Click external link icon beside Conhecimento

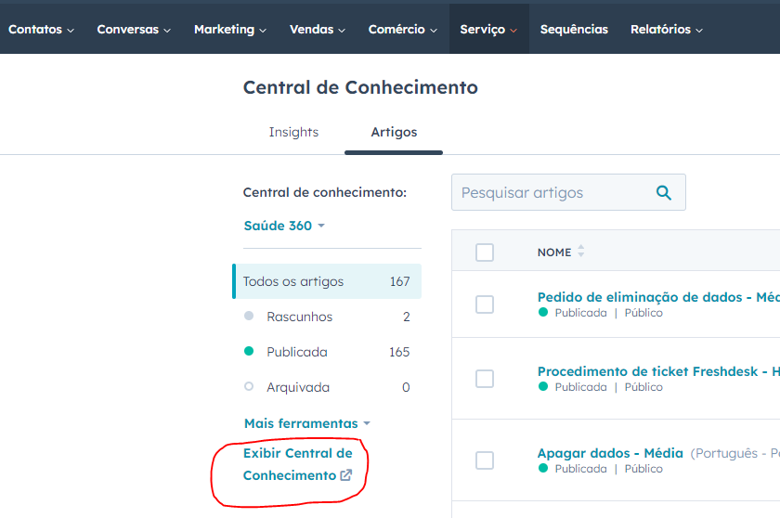coord(346,475)
